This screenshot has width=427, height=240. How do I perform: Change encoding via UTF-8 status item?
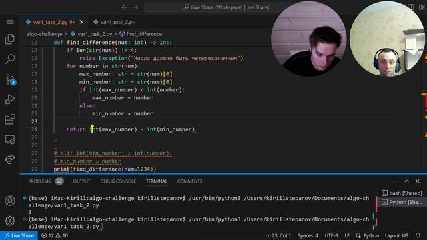pos(331,235)
